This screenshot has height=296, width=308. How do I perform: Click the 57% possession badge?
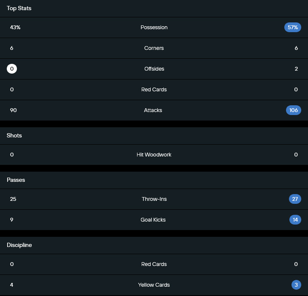[293, 27]
